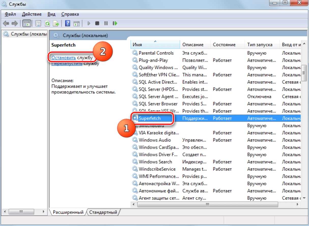Click the Restart Service toolbar icon

115,23
